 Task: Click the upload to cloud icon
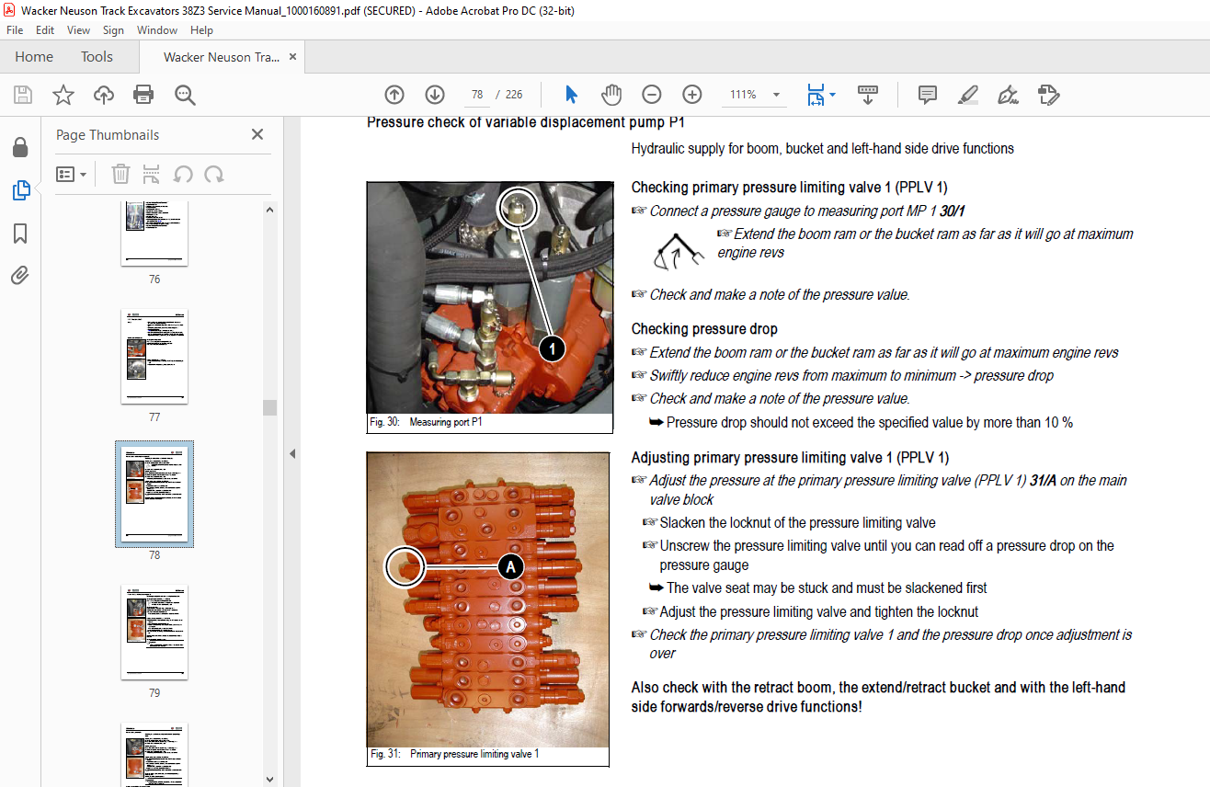click(x=104, y=95)
